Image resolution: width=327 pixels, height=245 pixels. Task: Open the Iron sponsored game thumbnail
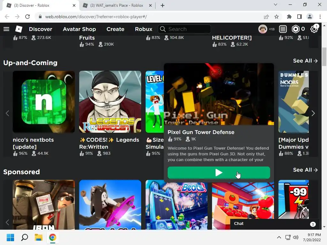point(44,205)
